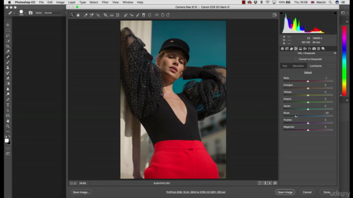The width and height of the screenshot is (353, 198).
Task: Select the Color Sampler tool
Action: point(92,15)
